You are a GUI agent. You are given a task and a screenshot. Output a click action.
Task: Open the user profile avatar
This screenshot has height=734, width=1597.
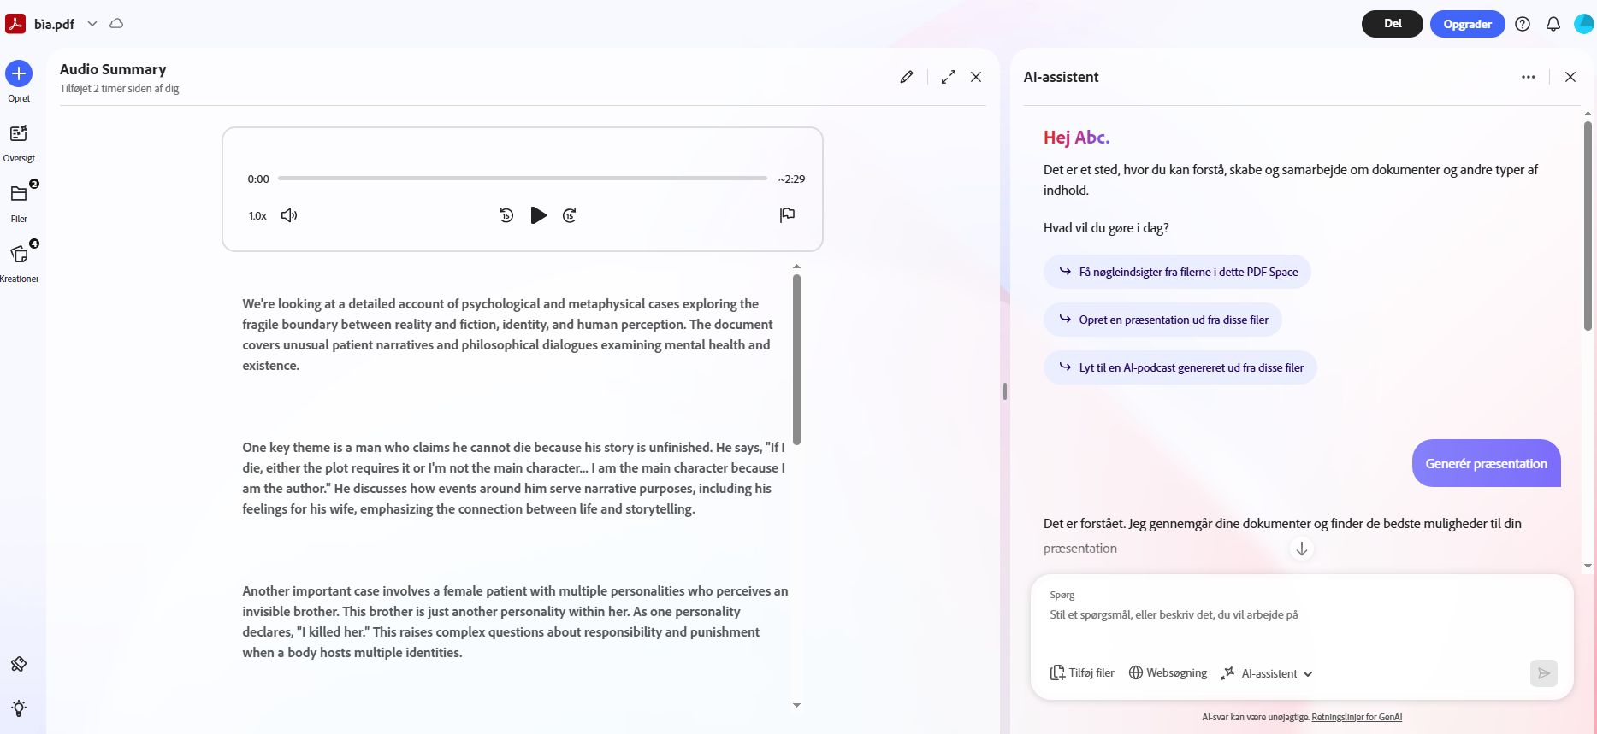pos(1584,24)
